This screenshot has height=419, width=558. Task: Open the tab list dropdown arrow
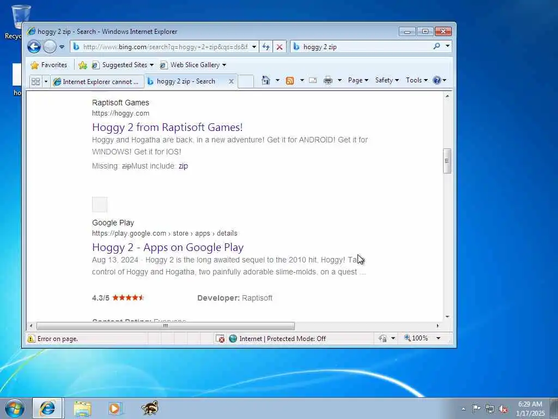pyautogui.click(x=46, y=82)
